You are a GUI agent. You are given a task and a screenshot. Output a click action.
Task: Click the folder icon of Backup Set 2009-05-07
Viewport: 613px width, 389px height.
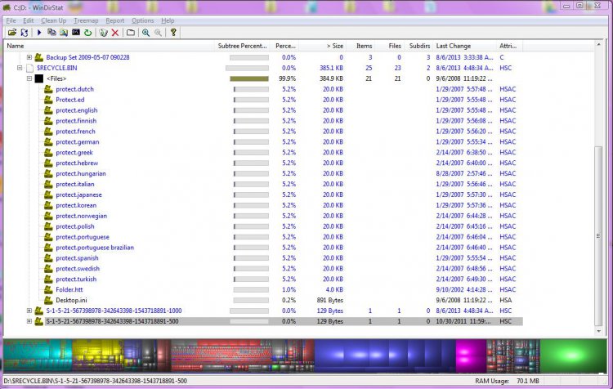click(38, 57)
